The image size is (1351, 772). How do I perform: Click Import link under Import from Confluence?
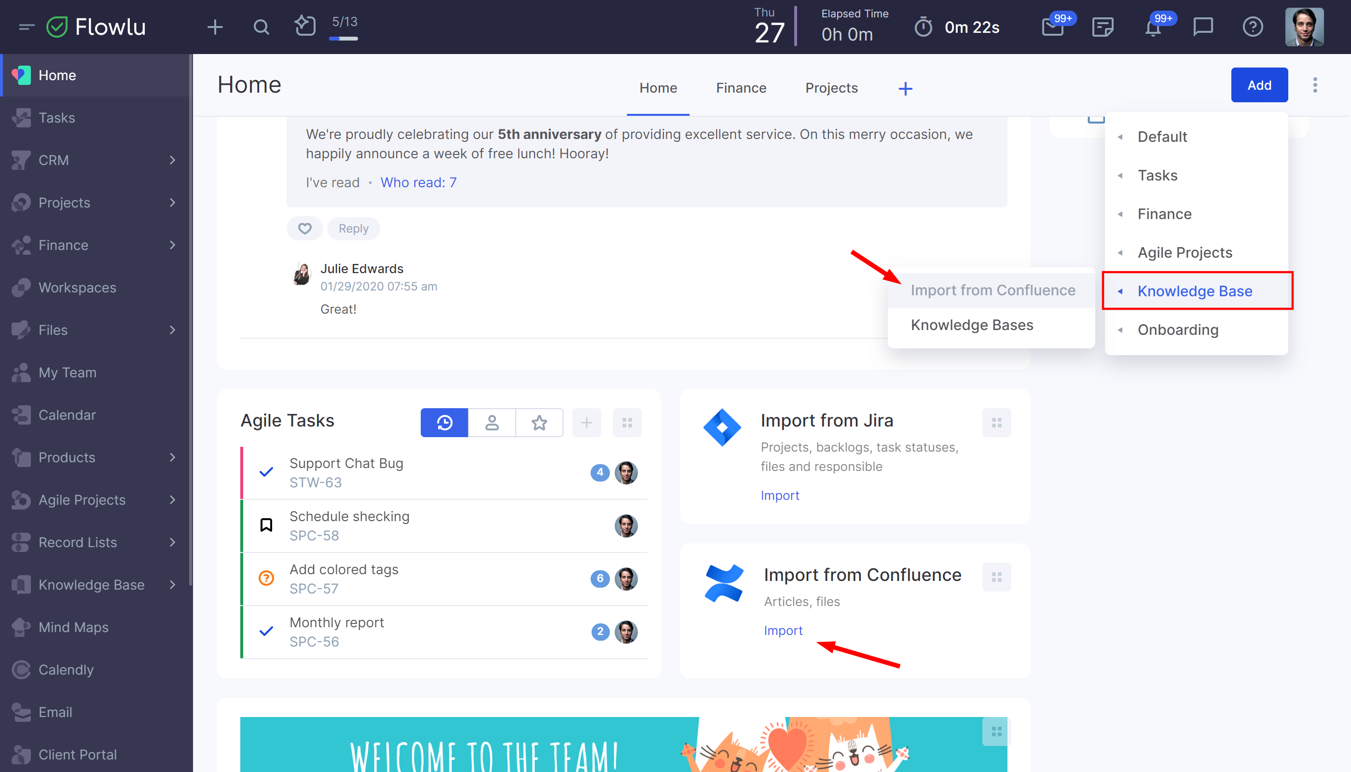tap(783, 631)
